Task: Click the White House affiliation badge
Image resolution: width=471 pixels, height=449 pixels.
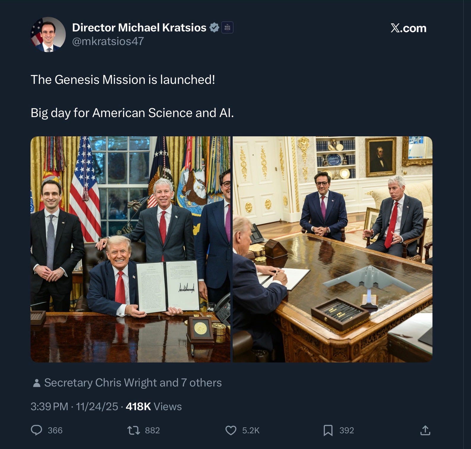Action: click(x=227, y=28)
